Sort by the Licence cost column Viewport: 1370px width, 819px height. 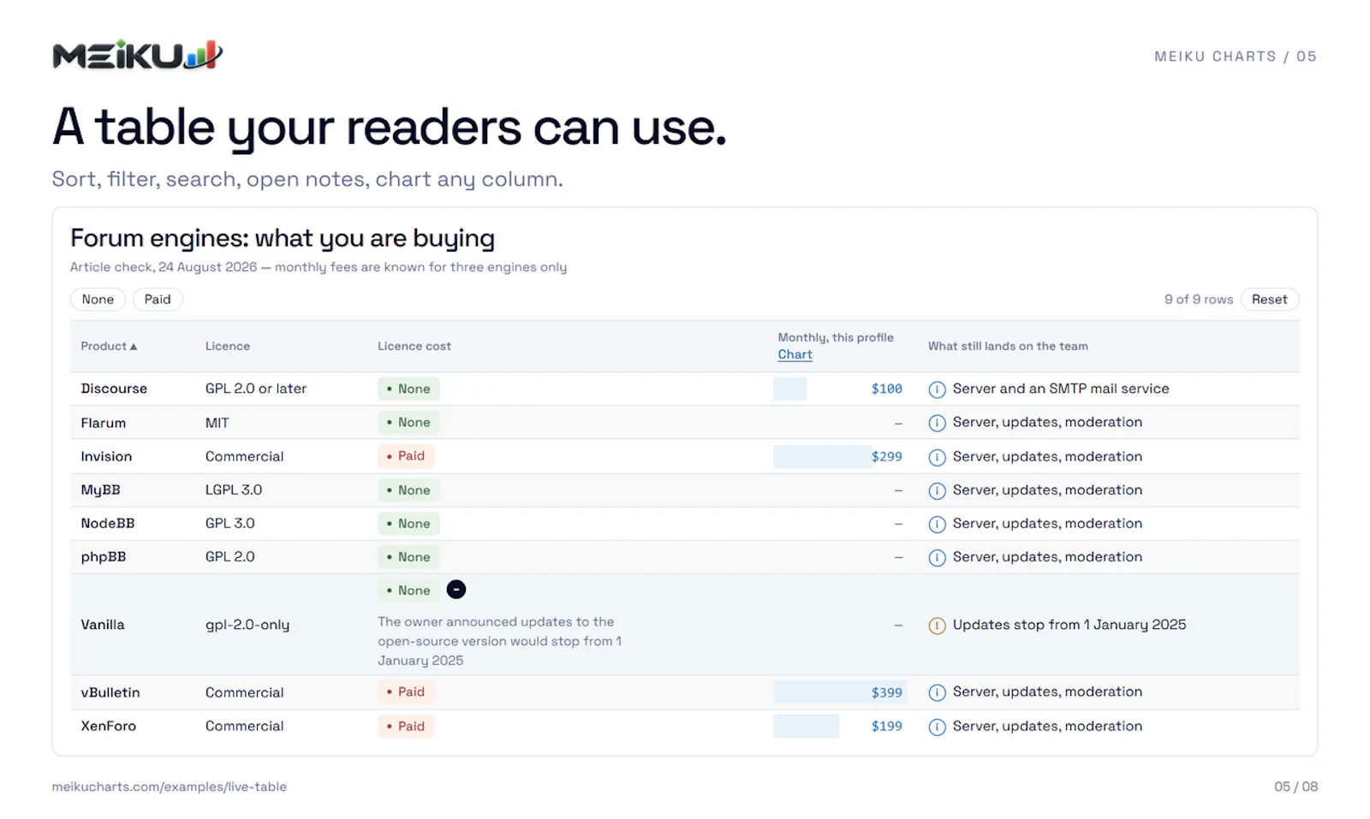click(414, 347)
